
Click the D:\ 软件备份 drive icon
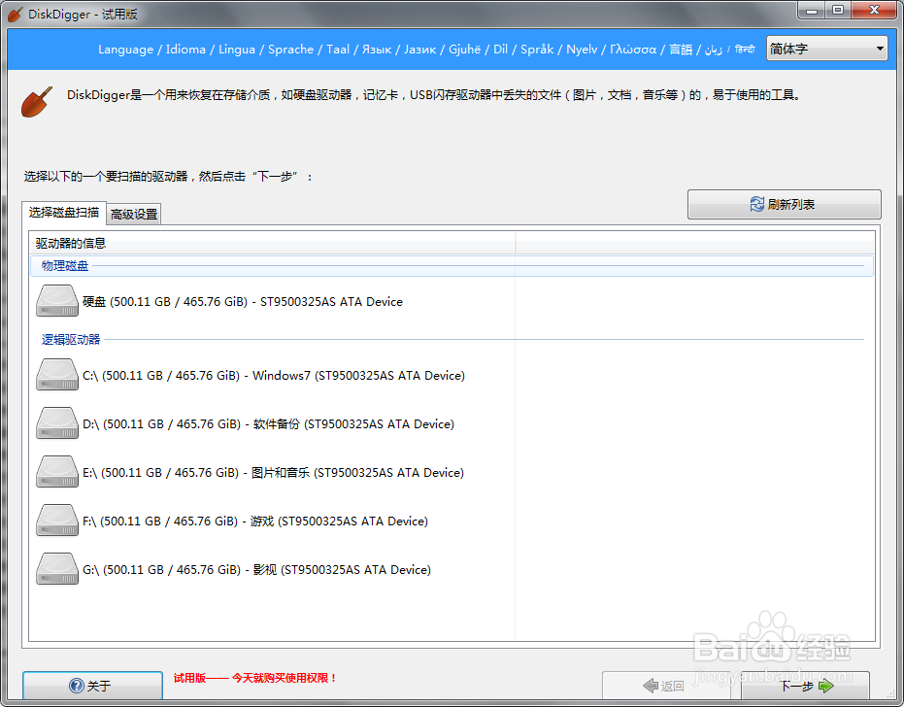coord(57,423)
